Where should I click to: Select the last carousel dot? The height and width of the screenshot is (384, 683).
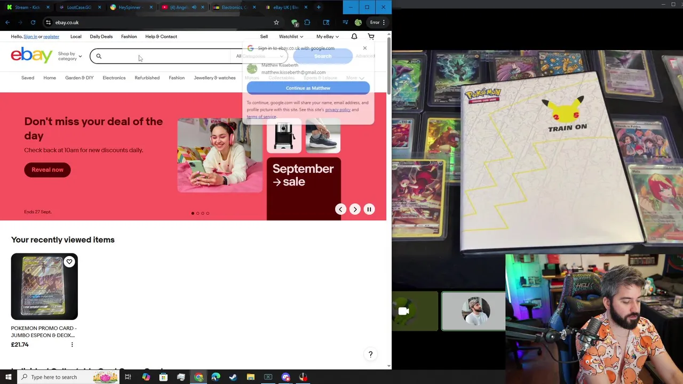click(x=208, y=213)
